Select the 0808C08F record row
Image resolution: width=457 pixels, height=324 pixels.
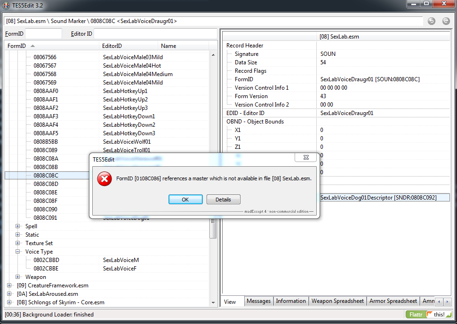[x=46, y=201]
